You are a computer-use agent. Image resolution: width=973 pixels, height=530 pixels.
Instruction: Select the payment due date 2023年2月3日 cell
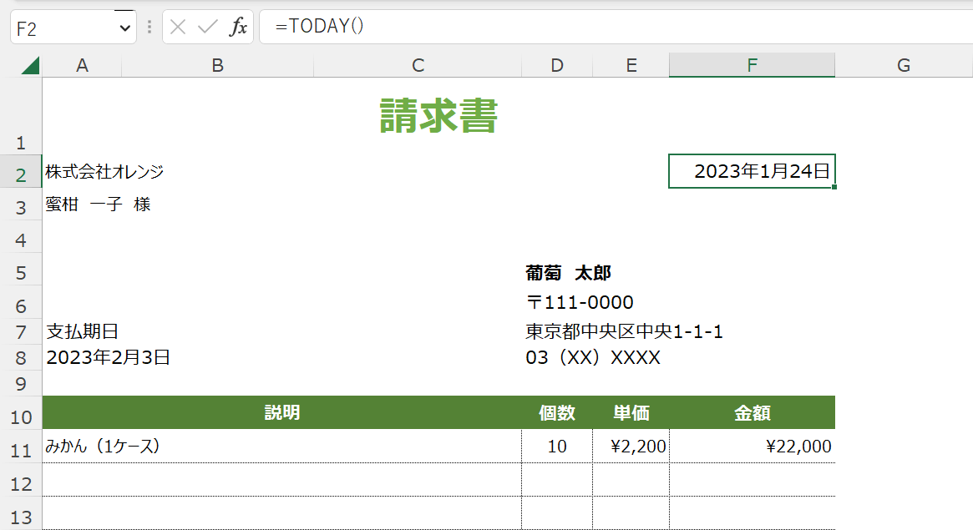pyautogui.click(x=109, y=358)
